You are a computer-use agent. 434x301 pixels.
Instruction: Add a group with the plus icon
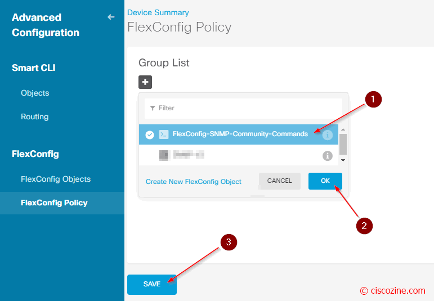coord(145,82)
